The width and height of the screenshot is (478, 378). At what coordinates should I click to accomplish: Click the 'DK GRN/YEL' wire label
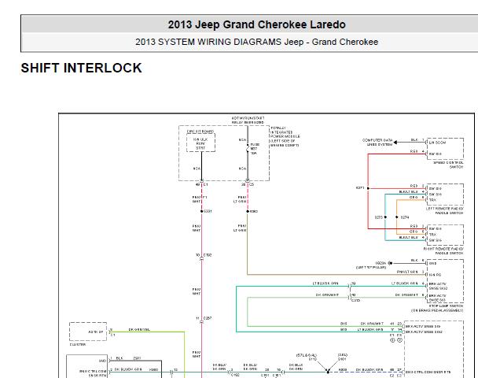[x=139, y=329]
